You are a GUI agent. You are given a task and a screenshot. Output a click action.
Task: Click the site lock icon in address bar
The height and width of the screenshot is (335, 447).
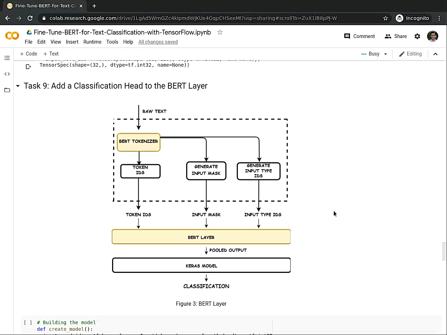pyautogui.click(x=43, y=18)
